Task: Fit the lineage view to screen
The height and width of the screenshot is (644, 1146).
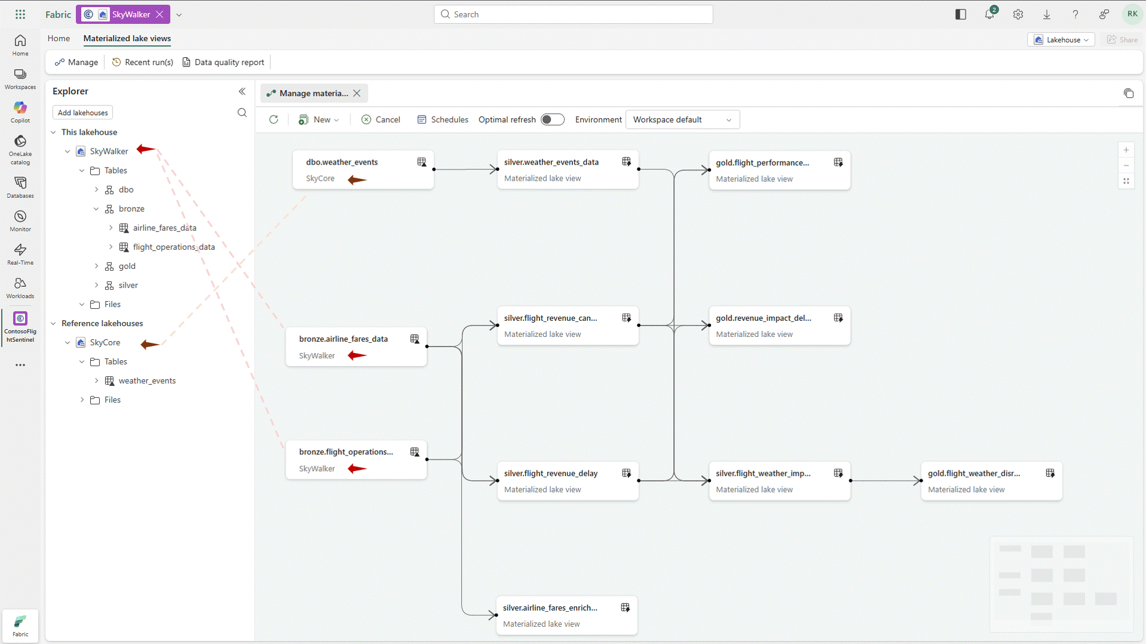Action: point(1127,181)
